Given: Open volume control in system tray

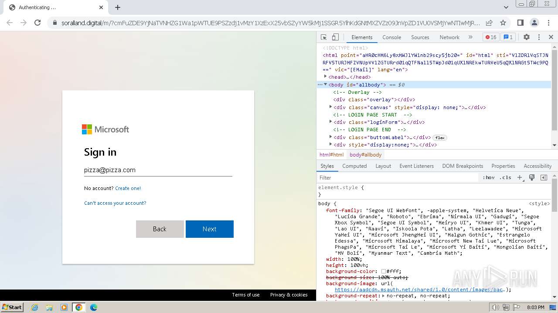Looking at the screenshot, I should coord(495,307).
